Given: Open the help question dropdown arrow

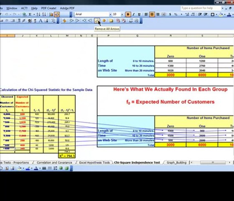Looking at the screenshot, I should [223, 8].
